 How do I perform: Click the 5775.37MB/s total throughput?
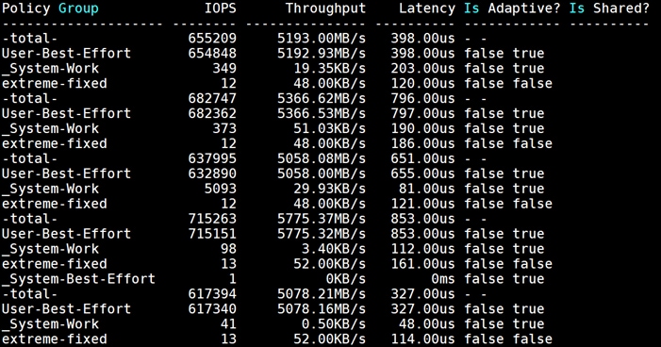(322, 219)
